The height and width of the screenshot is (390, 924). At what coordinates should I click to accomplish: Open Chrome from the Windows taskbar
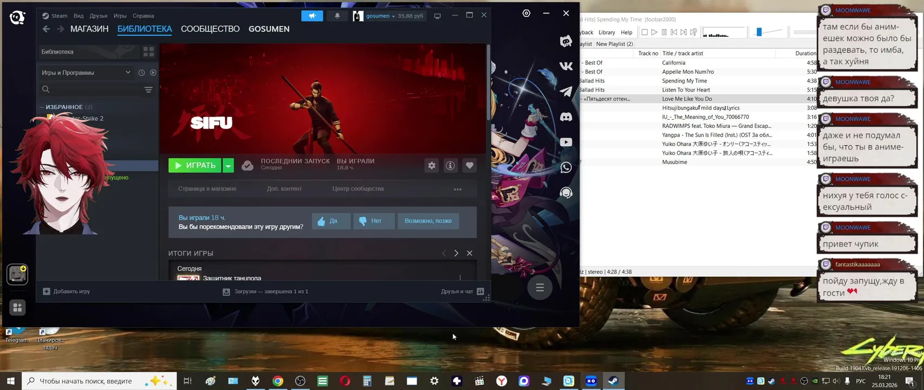278,381
